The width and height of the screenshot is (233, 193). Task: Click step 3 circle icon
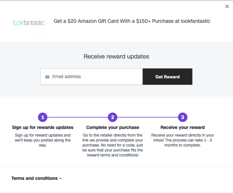[183, 117]
